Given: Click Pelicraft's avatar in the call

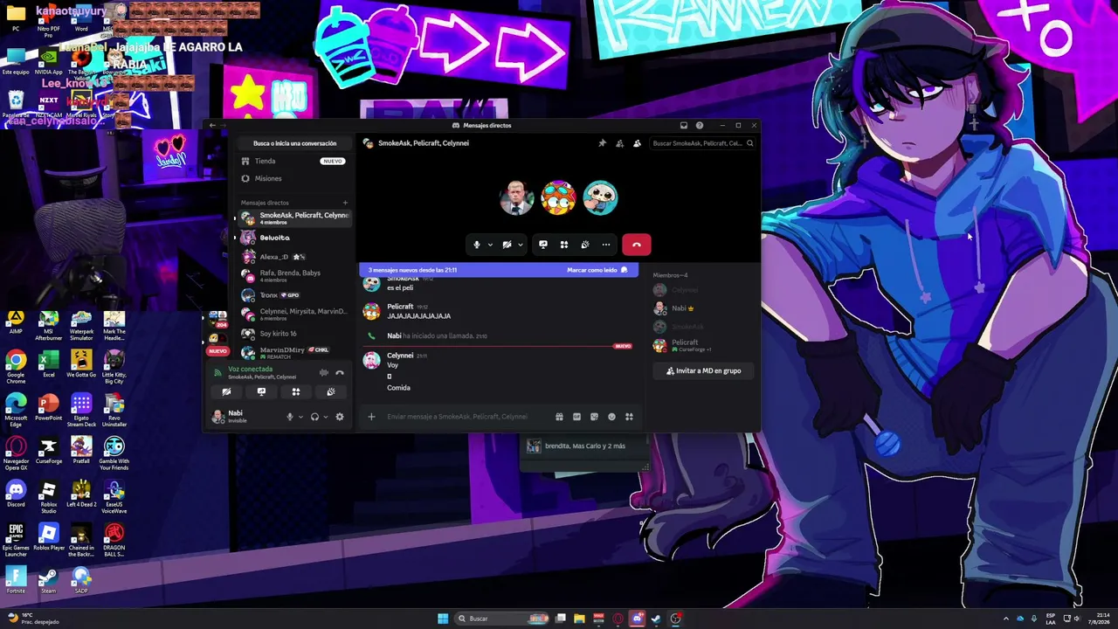Looking at the screenshot, I should coord(558,198).
